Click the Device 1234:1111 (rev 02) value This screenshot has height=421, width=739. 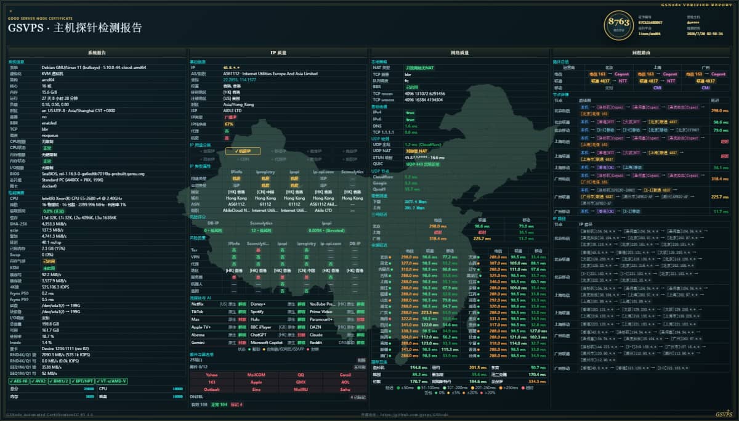(x=65, y=349)
